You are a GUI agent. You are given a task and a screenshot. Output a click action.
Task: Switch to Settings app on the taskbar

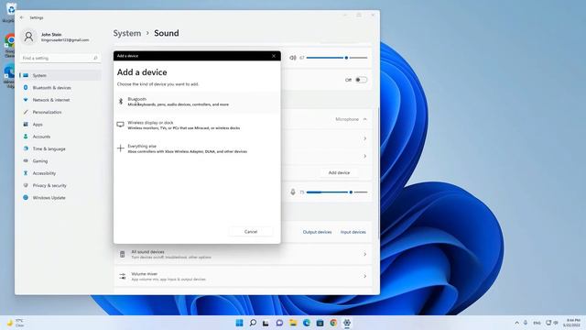click(347, 323)
